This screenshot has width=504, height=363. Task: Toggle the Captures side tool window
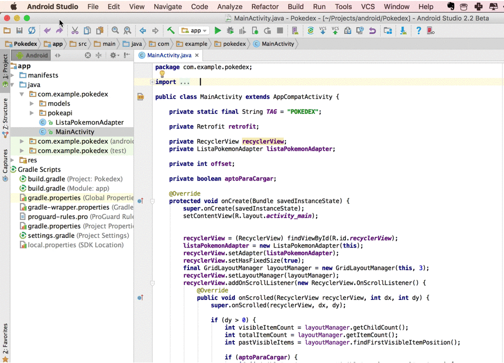(x=5, y=165)
